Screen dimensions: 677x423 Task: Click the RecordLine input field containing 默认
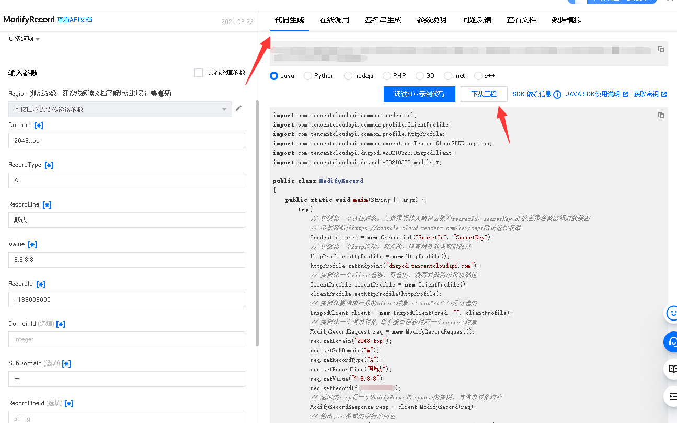pos(127,220)
